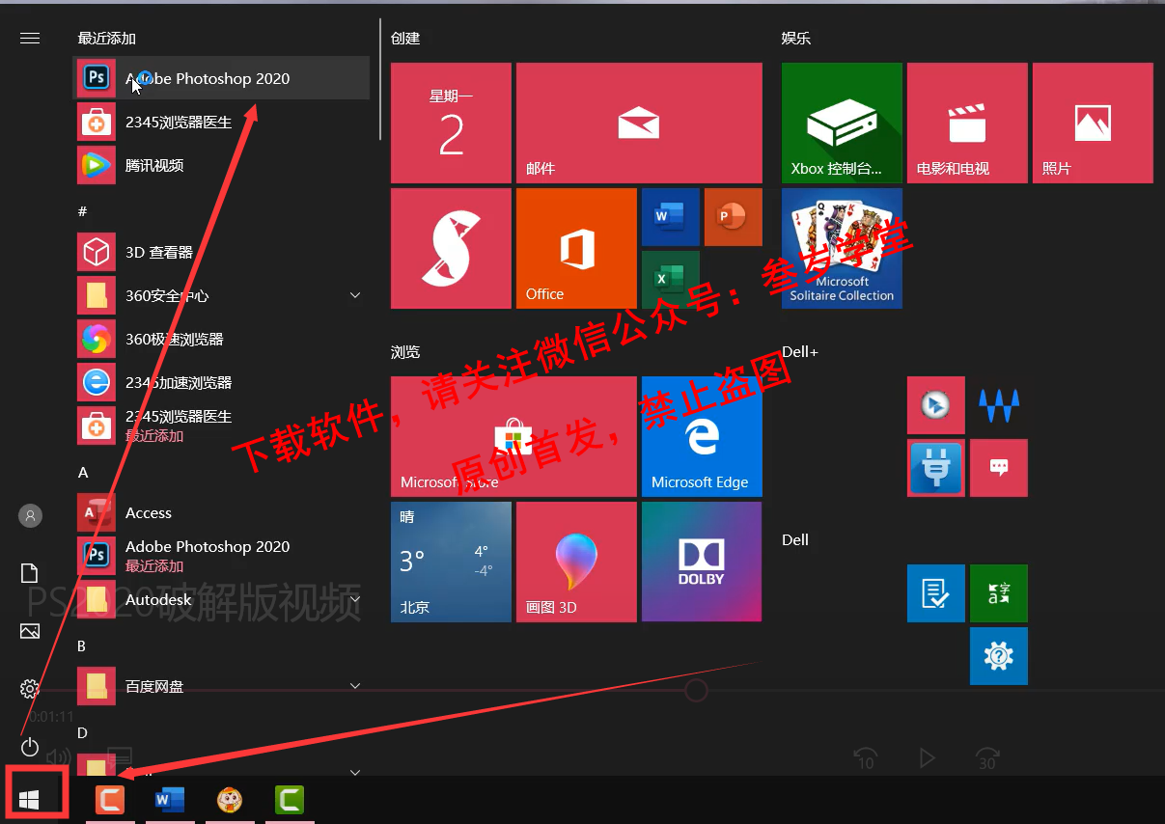The image size is (1165, 824).
Task: Open the Microsoft Solitaire Collection tile
Action: coord(842,248)
